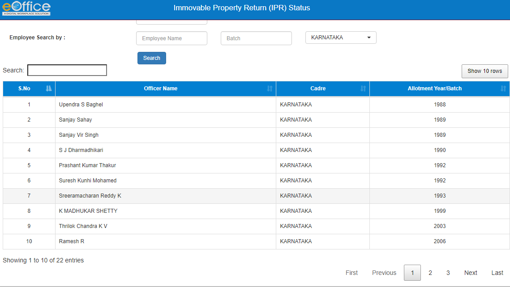Click sort icon in Allotment Year/Batch header
The height and width of the screenshot is (287, 510).
pos(503,89)
